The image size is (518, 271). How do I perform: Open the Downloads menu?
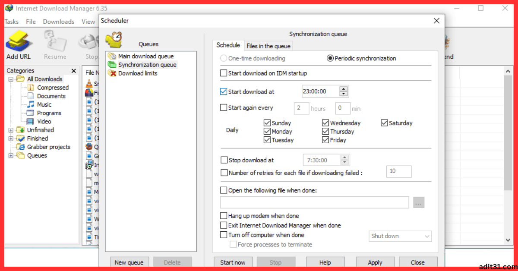(59, 22)
